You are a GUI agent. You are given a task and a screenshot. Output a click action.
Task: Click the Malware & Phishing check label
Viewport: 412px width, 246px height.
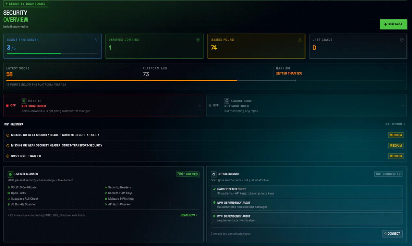[x=121, y=199]
